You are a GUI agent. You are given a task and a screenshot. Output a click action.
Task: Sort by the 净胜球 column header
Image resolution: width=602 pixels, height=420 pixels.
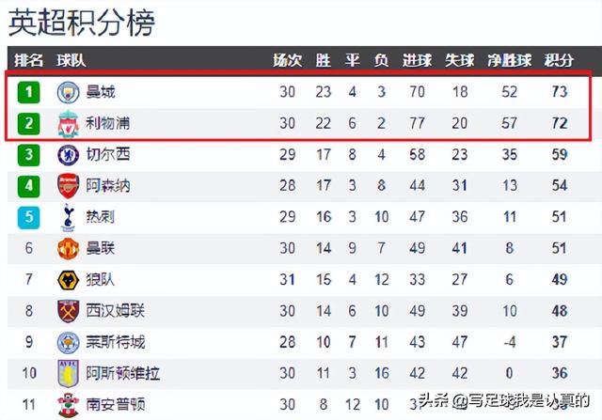(510, 60)
